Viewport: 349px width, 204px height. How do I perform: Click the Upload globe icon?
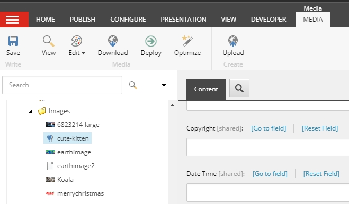(233, 41)
